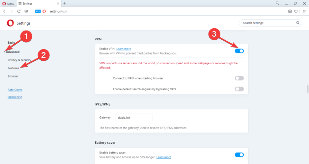Reload the settings page
The width and height of the screenshot is (309, 164).
(x=19, y=11)
